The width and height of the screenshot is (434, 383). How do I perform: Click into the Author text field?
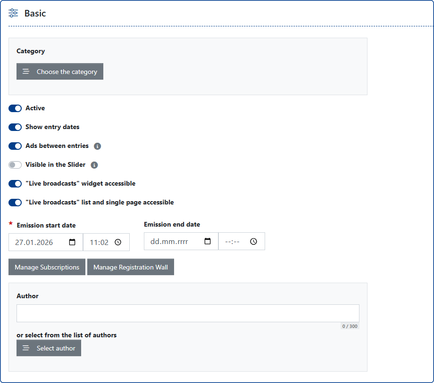[188, 313]
